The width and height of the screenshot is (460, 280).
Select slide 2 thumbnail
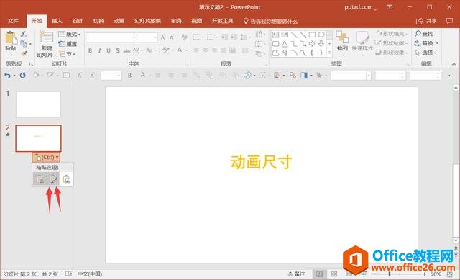click(38, 138)
